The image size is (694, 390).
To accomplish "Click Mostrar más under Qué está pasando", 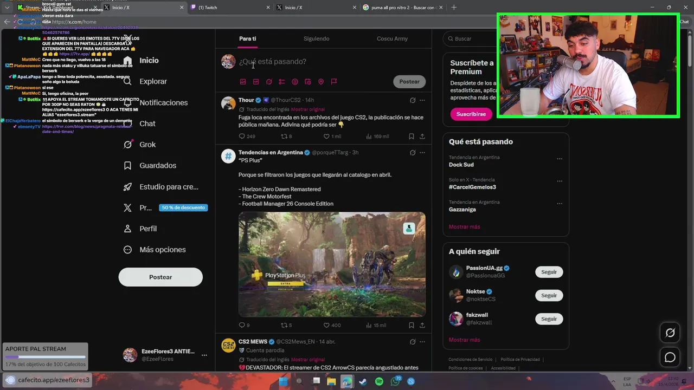I will [464, 227].
